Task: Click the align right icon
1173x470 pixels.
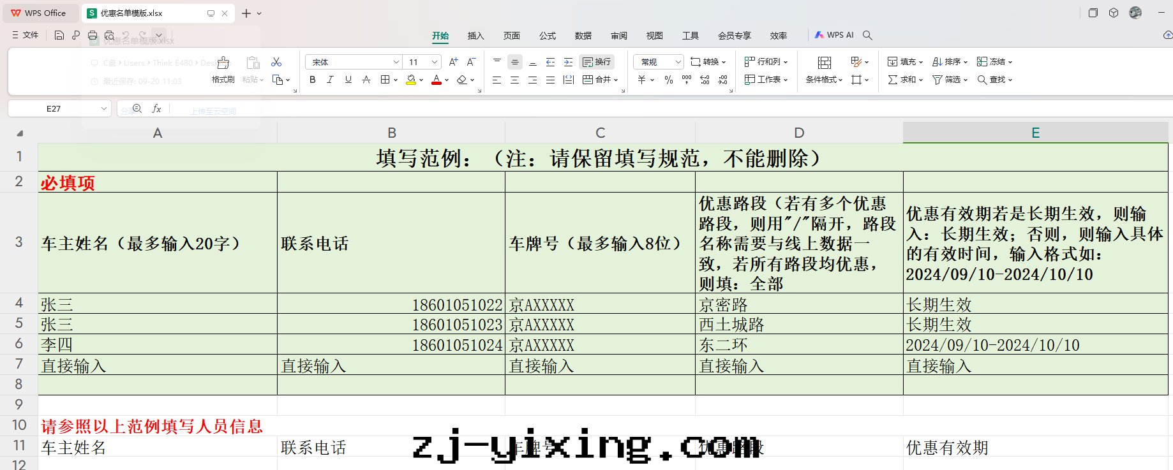Action: coord(533,80)
